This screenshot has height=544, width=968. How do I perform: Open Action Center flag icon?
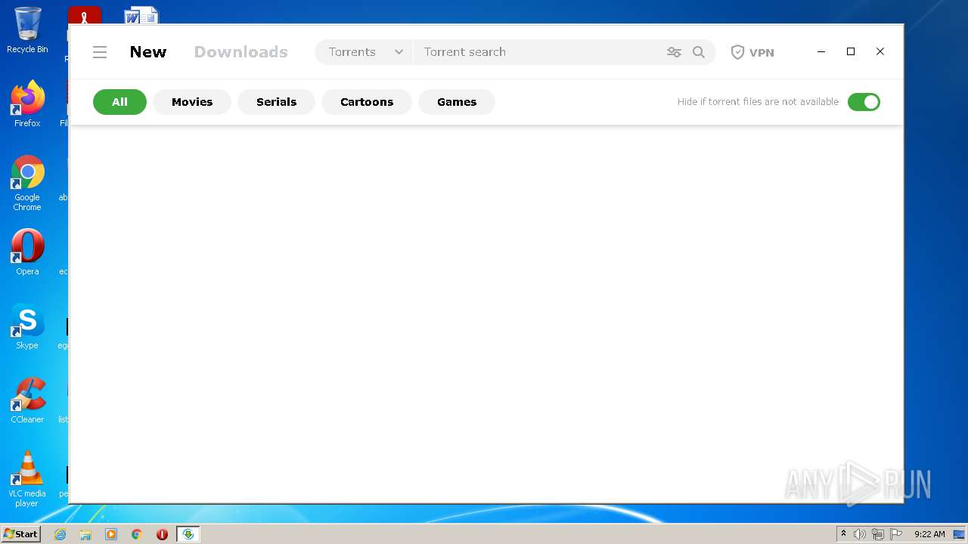pos(896,534)
